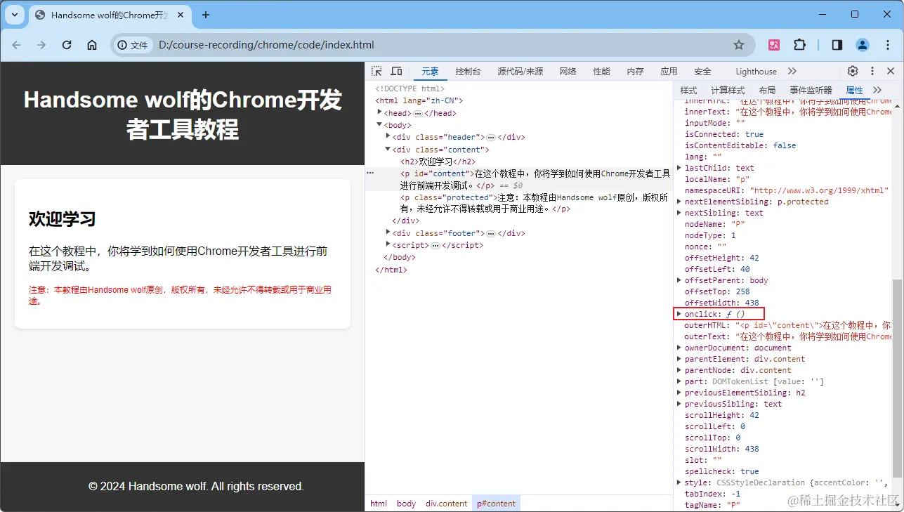This screenshot has height=512, width=904.
Task: Expand the offsetParent property
Action: click(679, 280)
